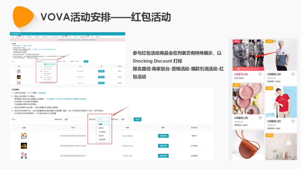This screenshot has width=301, height=169.
Task: Click 查看详情 for the Health Care row
Action: (163, 156)
